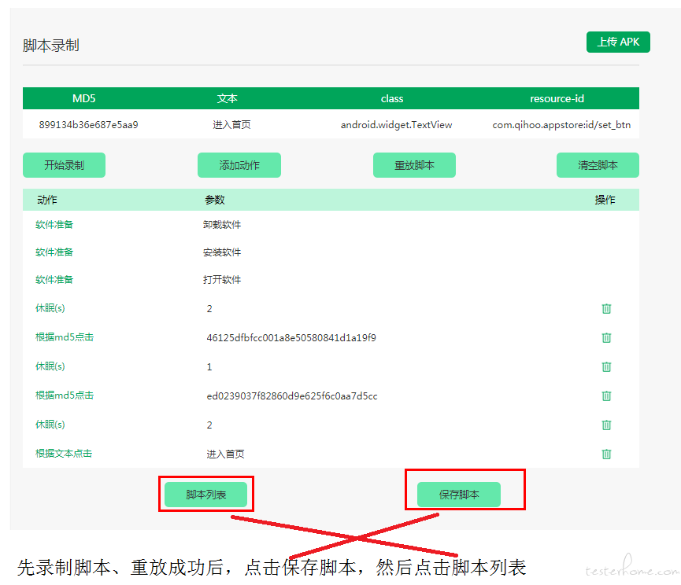Click the MD5 value 899134b36e687e5aa9
Viewport: 681px width, 585px height.
[x=89, y=125]
